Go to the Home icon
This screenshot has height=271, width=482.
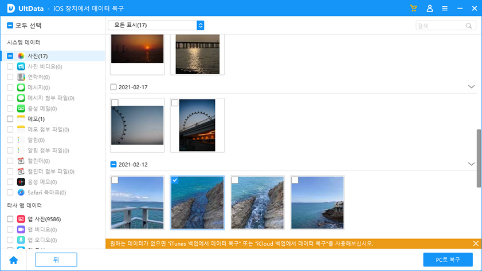tap(14, 260)
